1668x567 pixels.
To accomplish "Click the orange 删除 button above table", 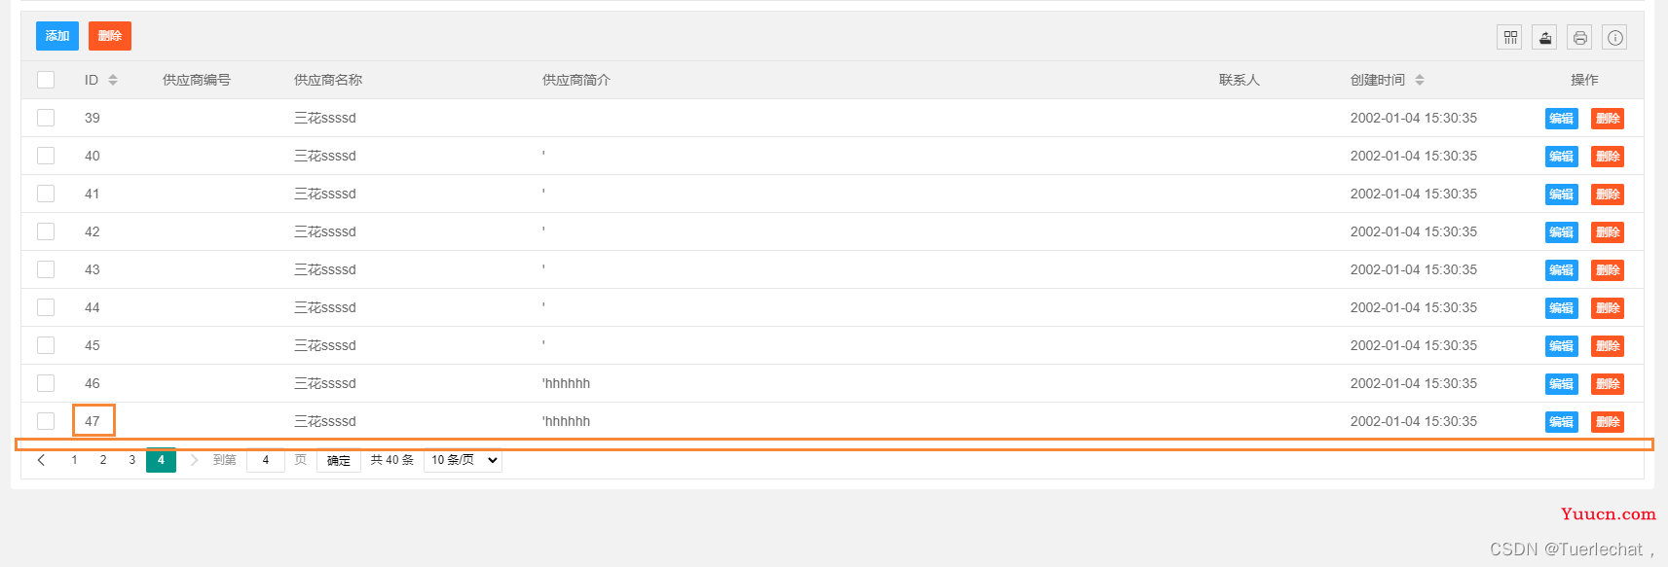I will point(110,36).
